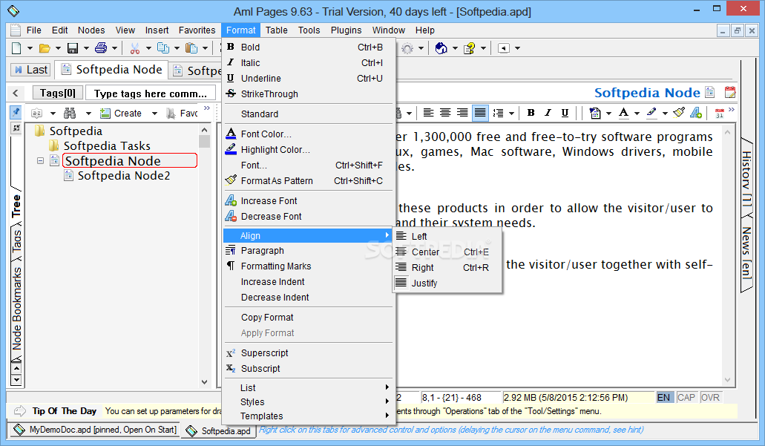Click the calendar date icon in editor toolbar
This screenshot has height=446, width=765.
720,113
